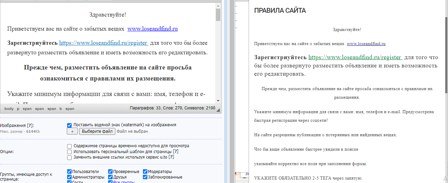Click editor scrollbar down arrow
The width and height of the screenshot is (448, 183).
(x=218, y=100)
